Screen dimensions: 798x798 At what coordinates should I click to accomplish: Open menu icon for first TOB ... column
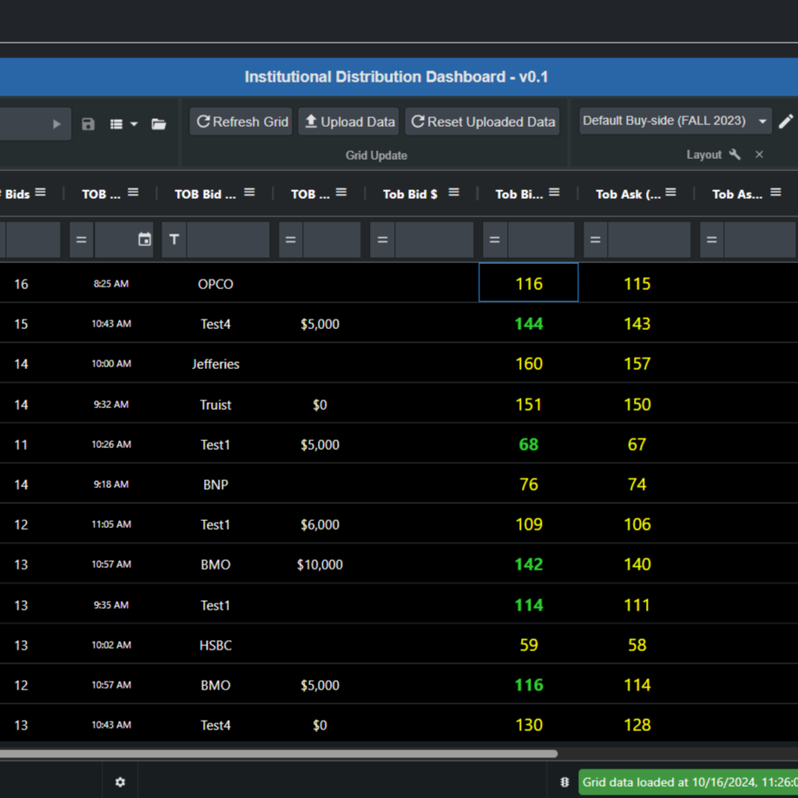(134, 193)
